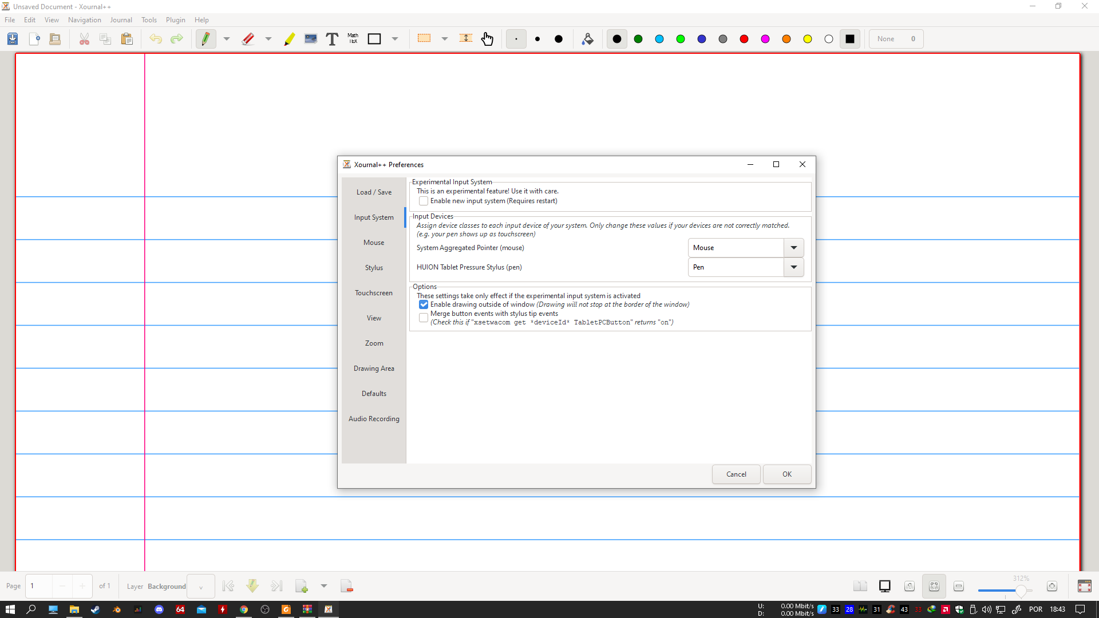The width and height of the screenshot is (1099, 618).
Task: Select the Highlighter tool
Action: pyautogui.click(x=290, y=39)
